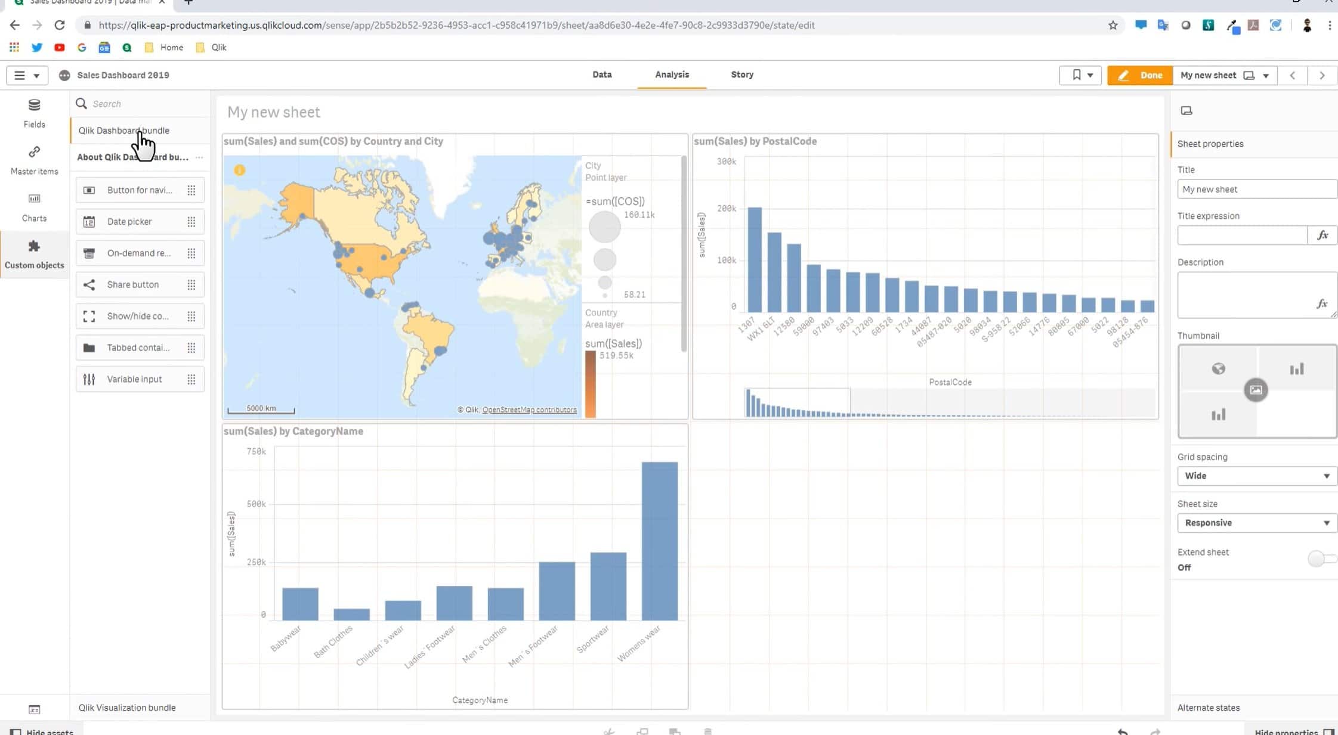Click the map legend vertical scrollbar
This screenshot has height=735, width=1338.
pos(684,254)
